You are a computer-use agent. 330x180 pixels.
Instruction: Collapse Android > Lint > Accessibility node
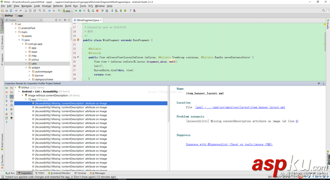(x=19, y=92)
